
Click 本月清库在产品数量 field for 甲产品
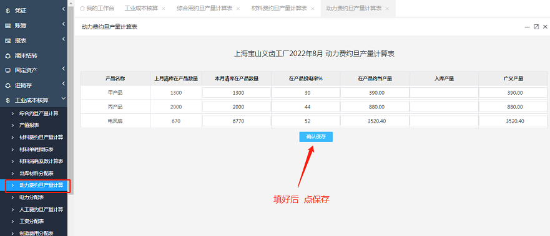[x=237, y=93]
